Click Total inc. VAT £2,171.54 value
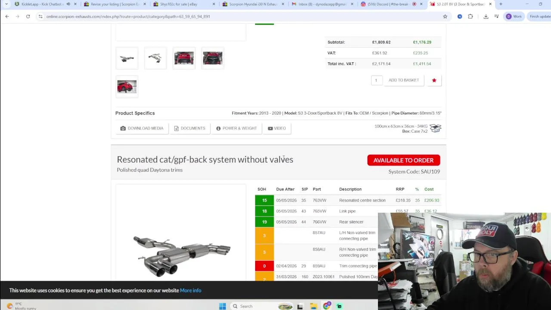The image size is (551, 310). click(x=381, y=64)
